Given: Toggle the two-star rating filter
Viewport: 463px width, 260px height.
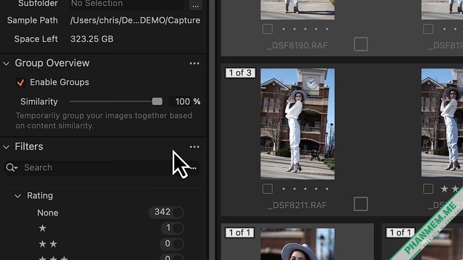Looking at the screenshot, I should click(x=172, y=244).
